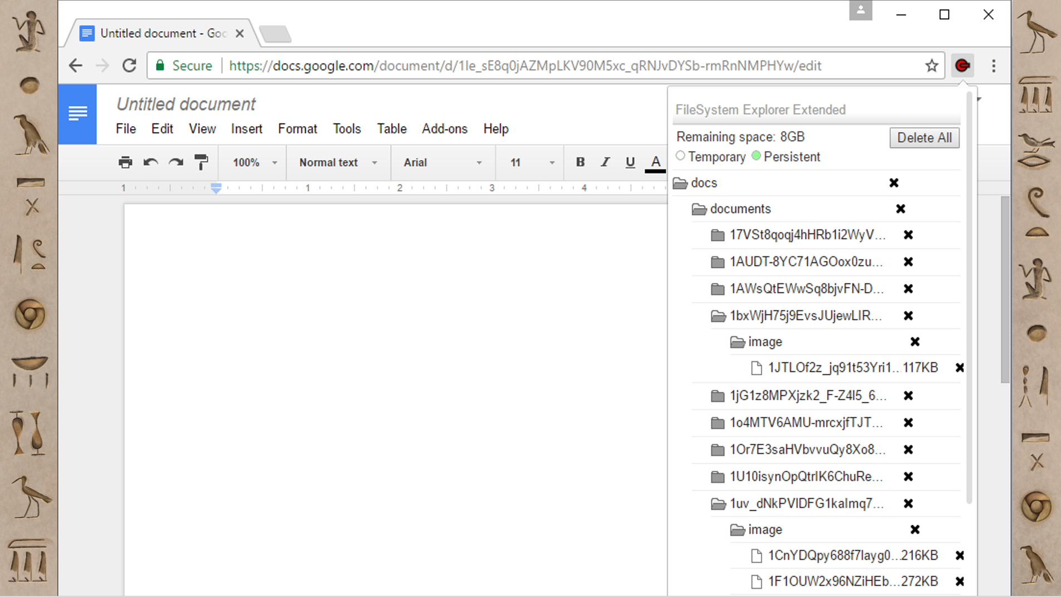Open the File menu
Screen dimensions: 1061x597
pos(126,129)
